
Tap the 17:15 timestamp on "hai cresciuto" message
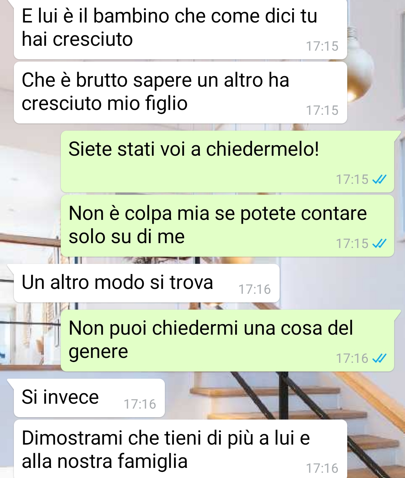click(x=322, y=46)
